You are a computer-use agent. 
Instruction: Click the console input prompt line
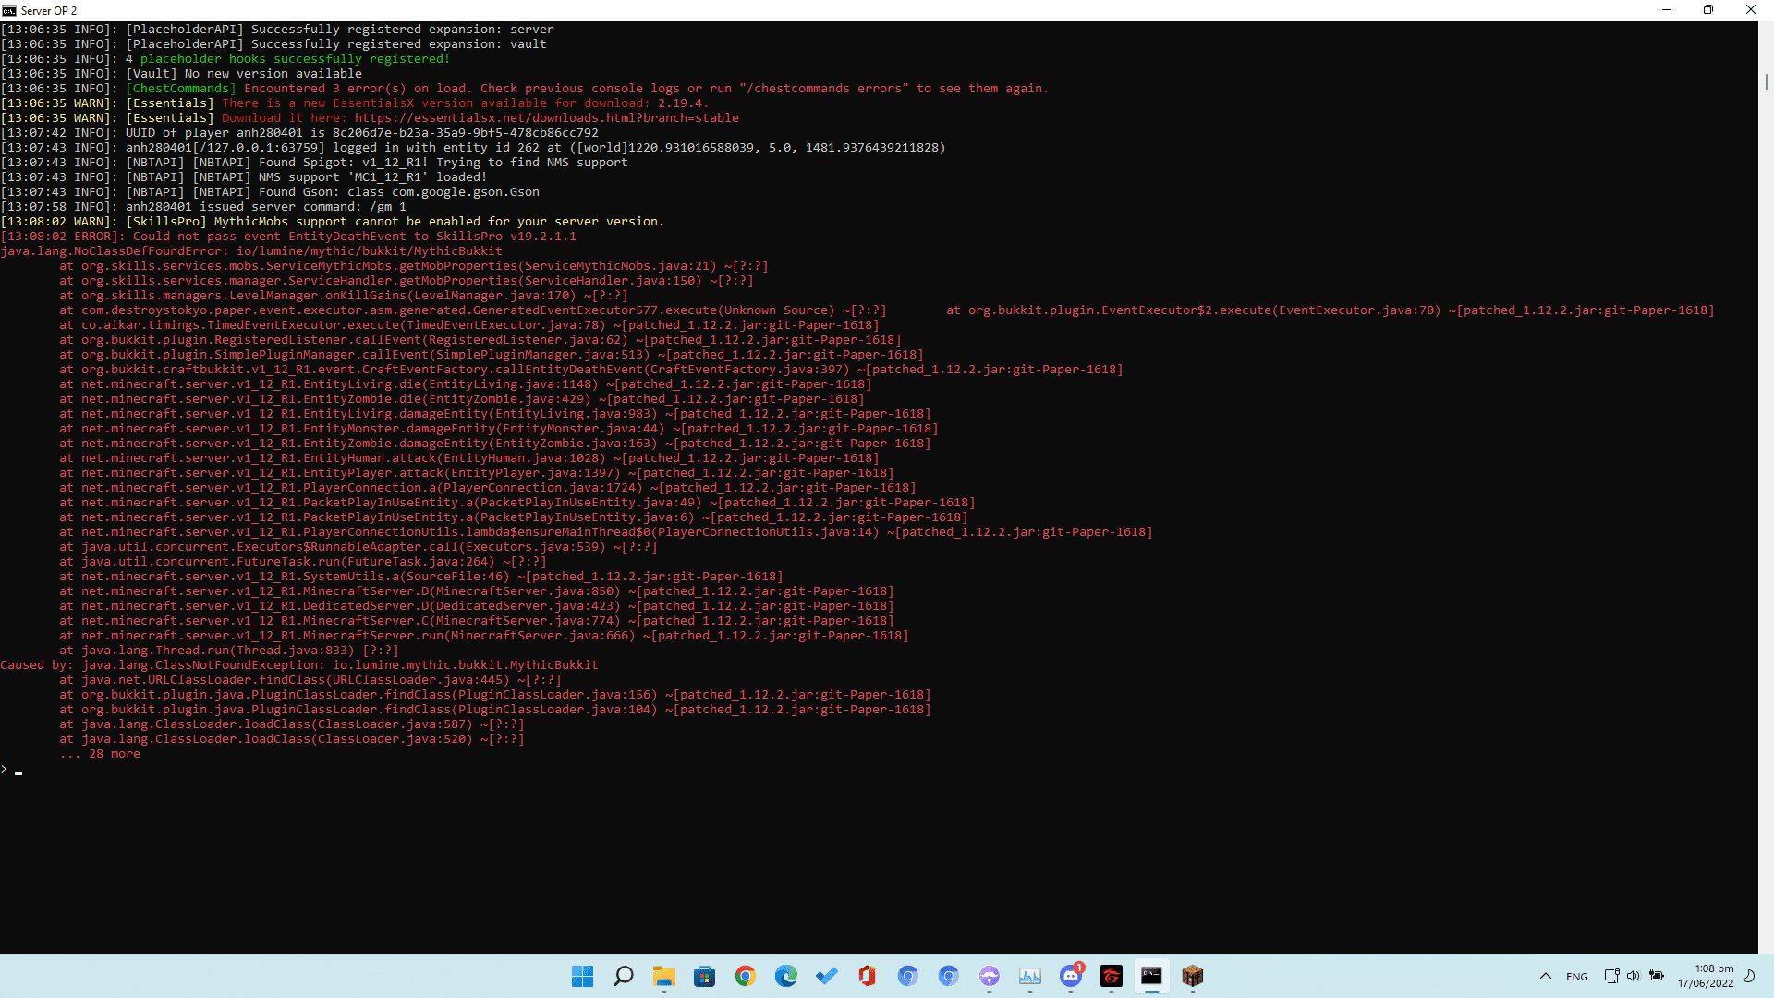[x=878, y=770]
